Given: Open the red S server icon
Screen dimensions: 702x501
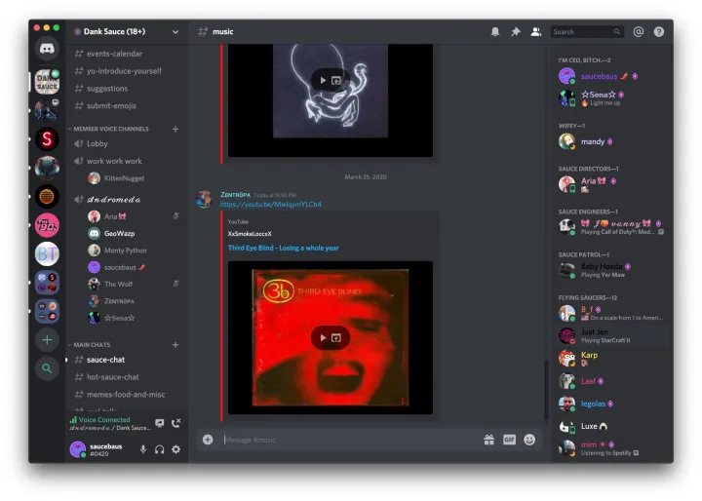Looking at the screenshot, I should pyautogui.click(x=47, y=139).
